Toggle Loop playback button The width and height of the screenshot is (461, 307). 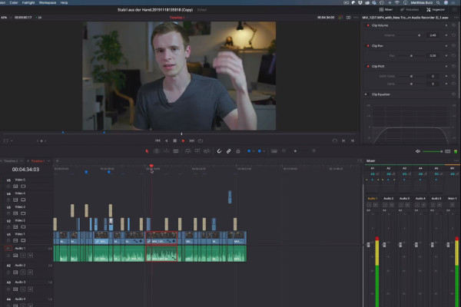(201, 140)
